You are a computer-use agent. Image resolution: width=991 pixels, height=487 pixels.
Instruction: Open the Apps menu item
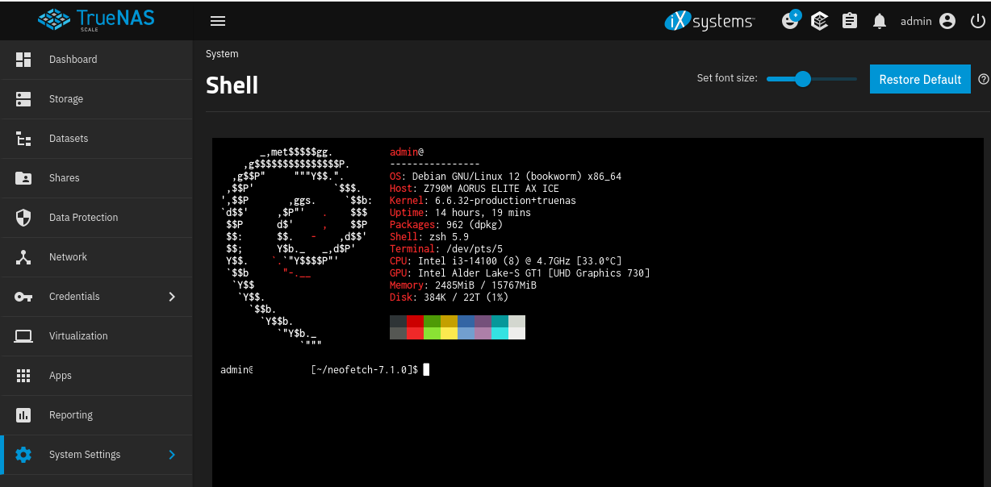pyautogui.click(x=97, y=375)
